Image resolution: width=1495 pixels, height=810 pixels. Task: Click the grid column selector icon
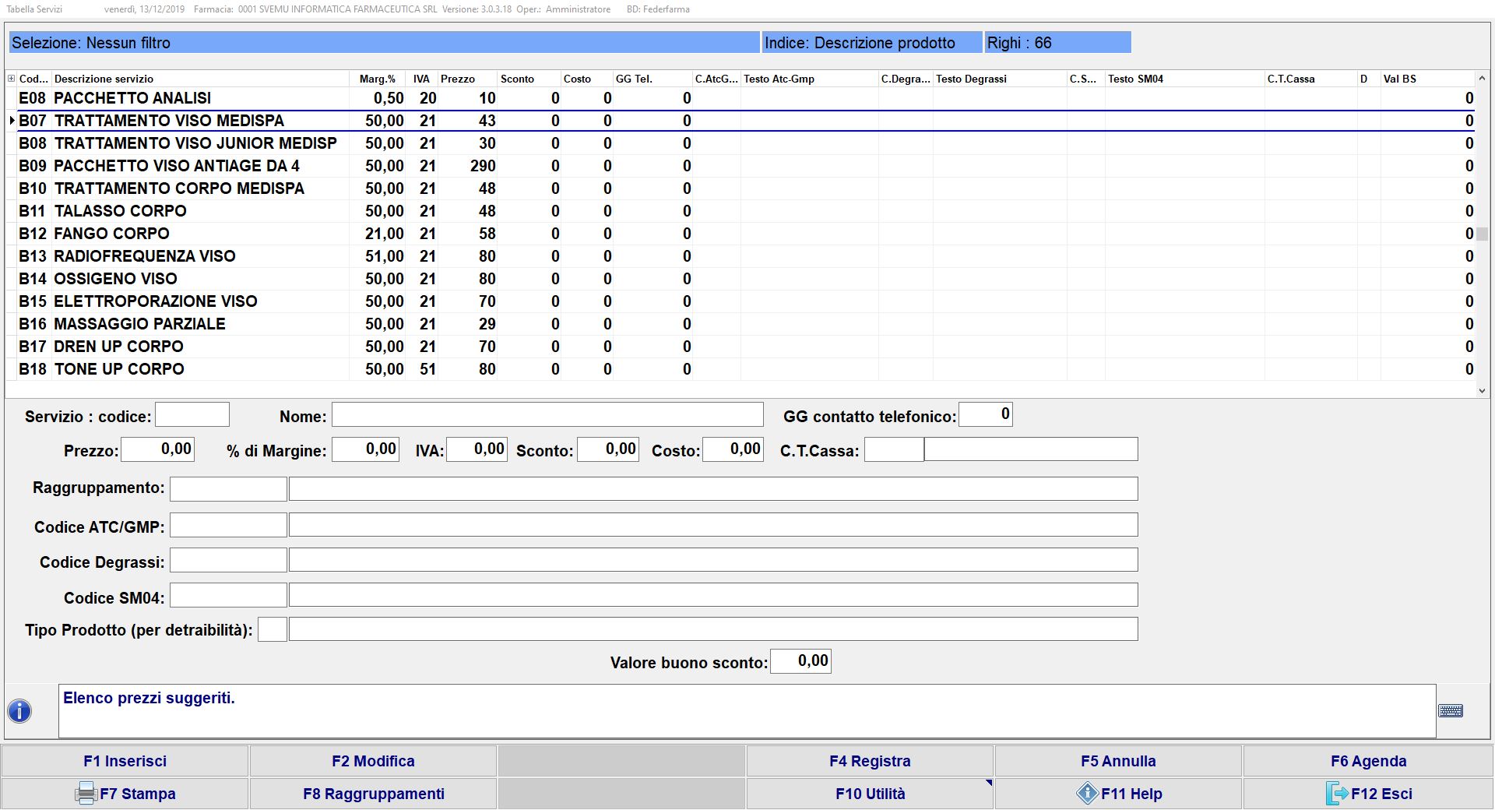click(x=11, y=79)
